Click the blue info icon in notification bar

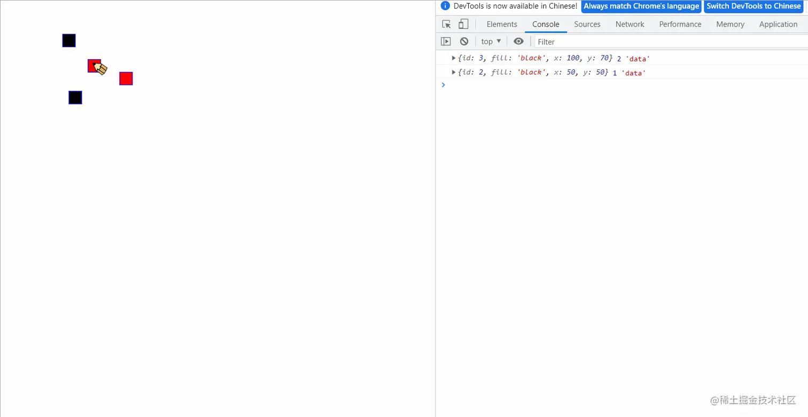click(445, 6)
